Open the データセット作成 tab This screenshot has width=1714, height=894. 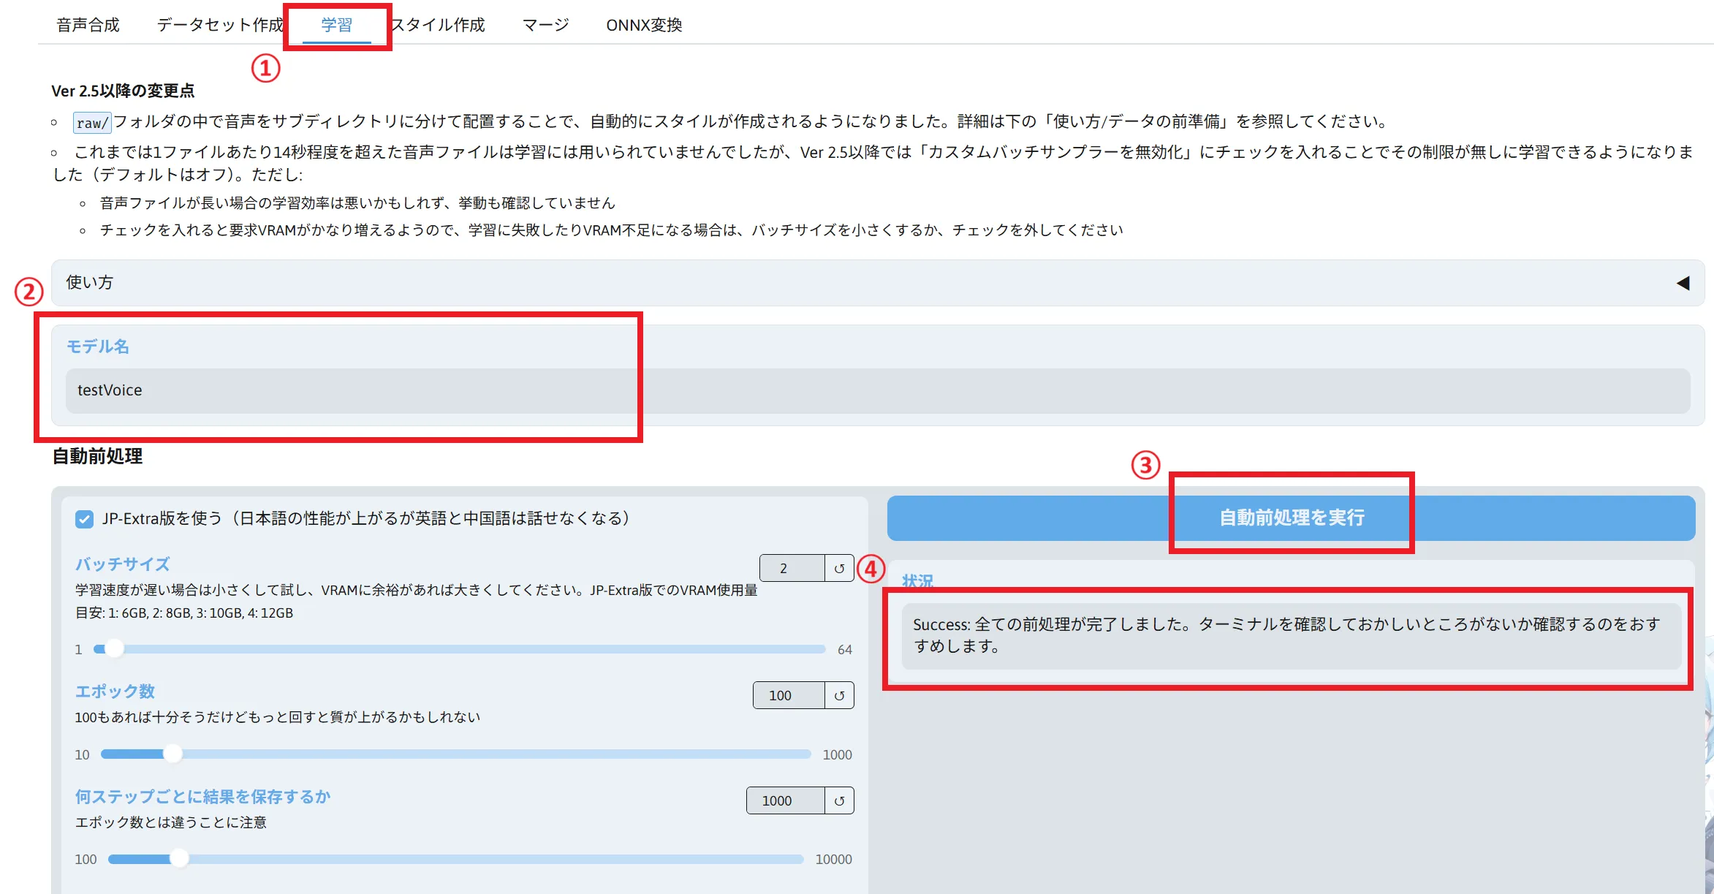[219, 25]
